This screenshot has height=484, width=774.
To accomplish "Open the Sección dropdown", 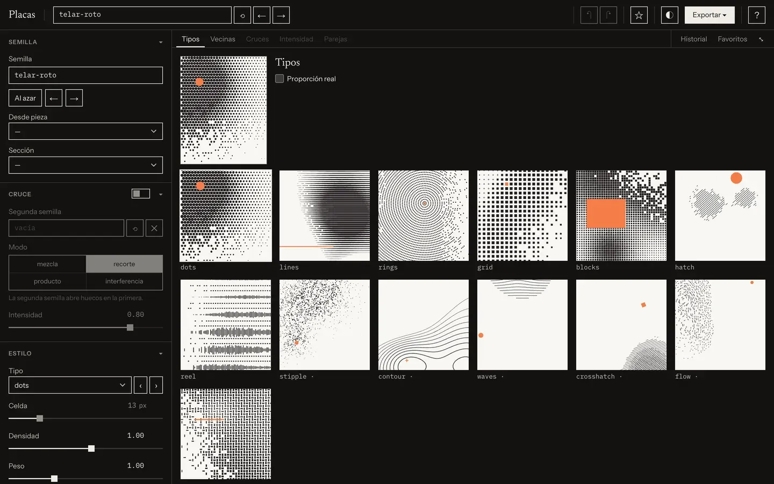I will (85, 165).
